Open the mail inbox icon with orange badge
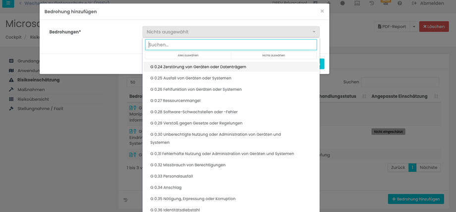This screenshot has height=212, width=456. [386, 2]
